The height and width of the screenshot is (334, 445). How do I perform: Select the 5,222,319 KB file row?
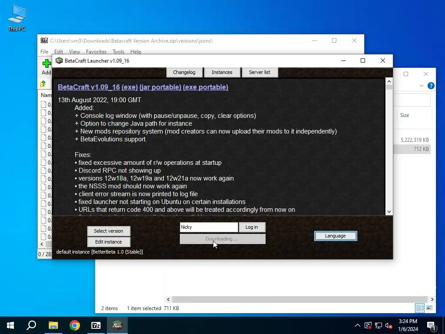click(x=412, y=140)
